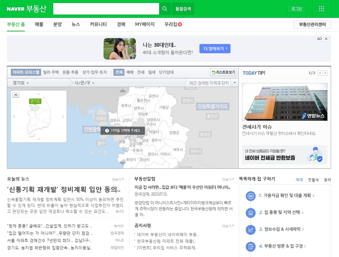Viewport: 339px width, 257px height.
Task: Click the visit property door icon
Action: (x=251, y=247)
